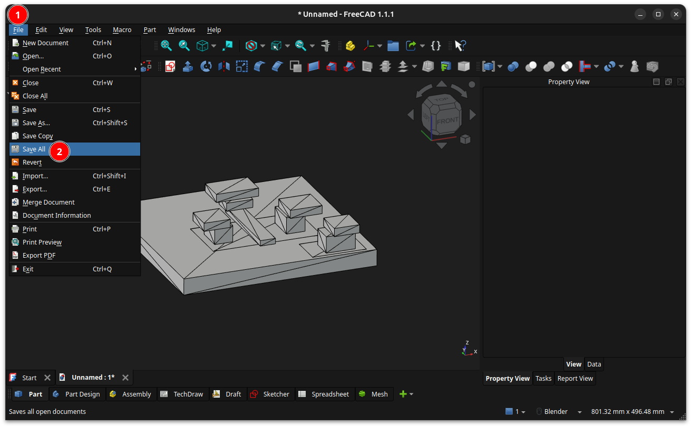Click the Fit Selection zoom icon
Viewport: 692px width, 426px height.
pos(184,46)
